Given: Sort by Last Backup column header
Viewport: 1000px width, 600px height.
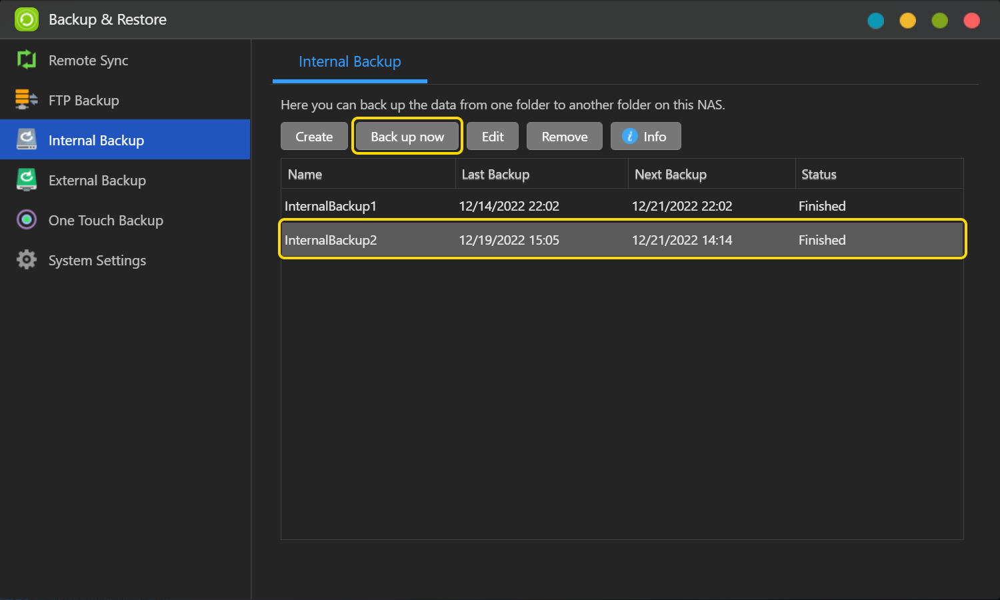Looking at the screenshot, I should click(495, 175).
